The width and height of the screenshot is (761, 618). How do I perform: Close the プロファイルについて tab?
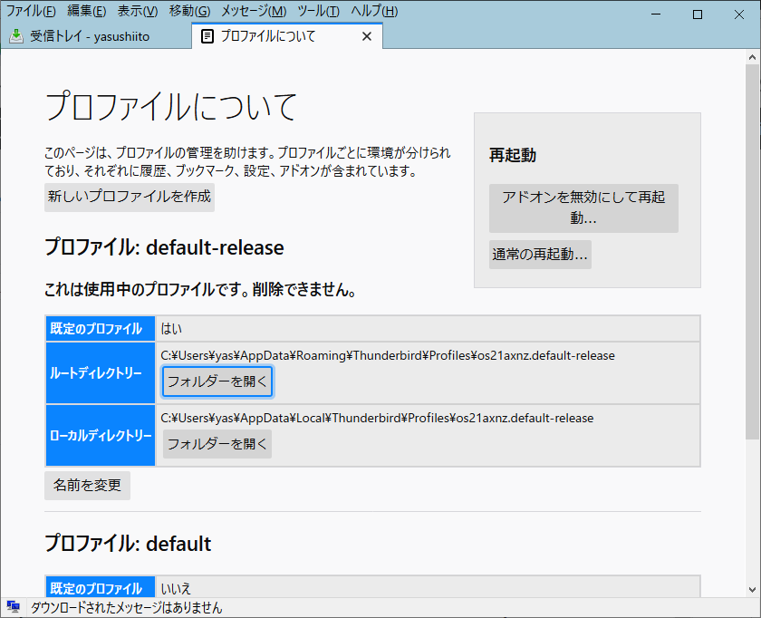coord(366,36)
